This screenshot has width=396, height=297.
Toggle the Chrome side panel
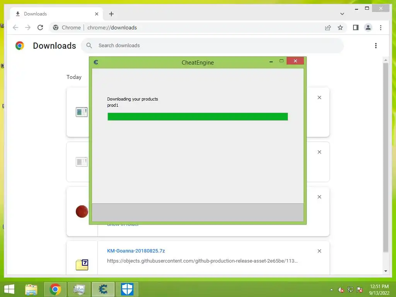pos(356,27)
